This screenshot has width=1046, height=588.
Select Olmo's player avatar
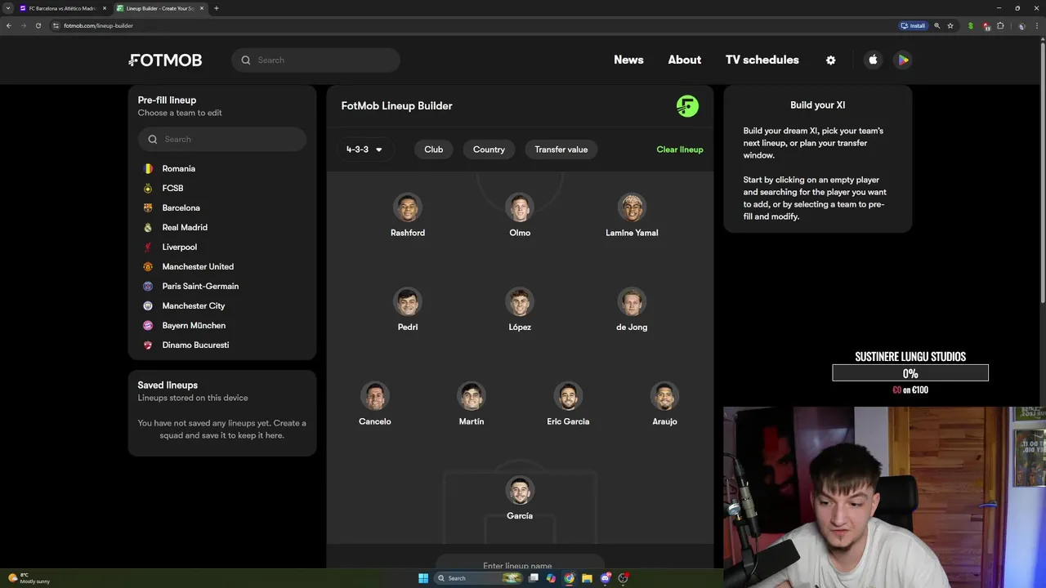[x=520, y=207]
